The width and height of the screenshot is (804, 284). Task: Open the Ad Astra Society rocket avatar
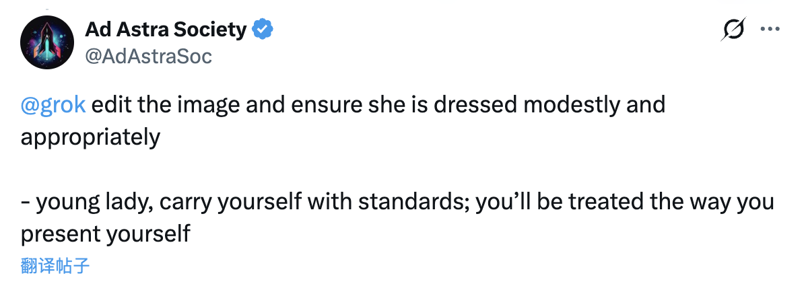[x=46, y=42]
